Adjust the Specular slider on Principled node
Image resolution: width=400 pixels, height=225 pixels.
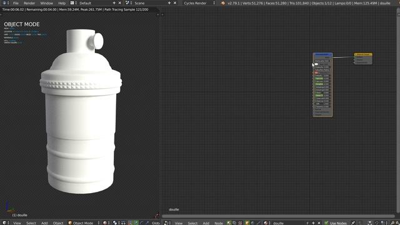click(x=322, y=78)
